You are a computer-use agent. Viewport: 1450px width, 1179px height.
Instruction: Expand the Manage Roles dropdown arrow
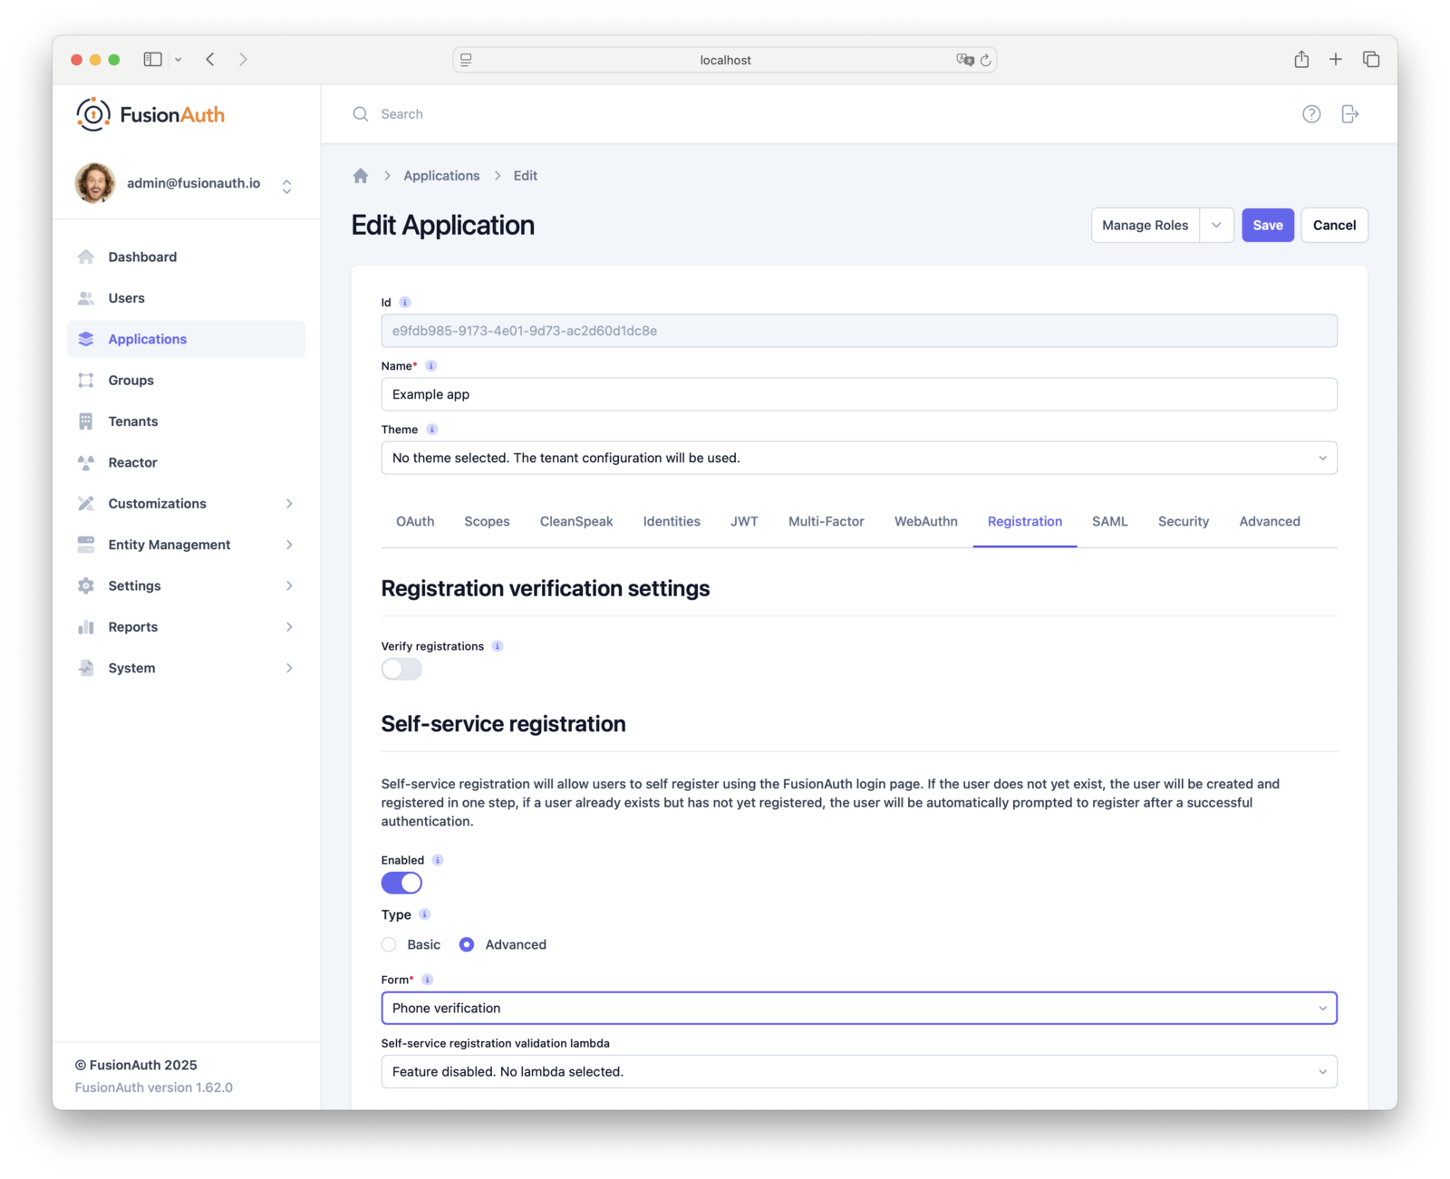pyautogui.click(x=1216, y=225)
